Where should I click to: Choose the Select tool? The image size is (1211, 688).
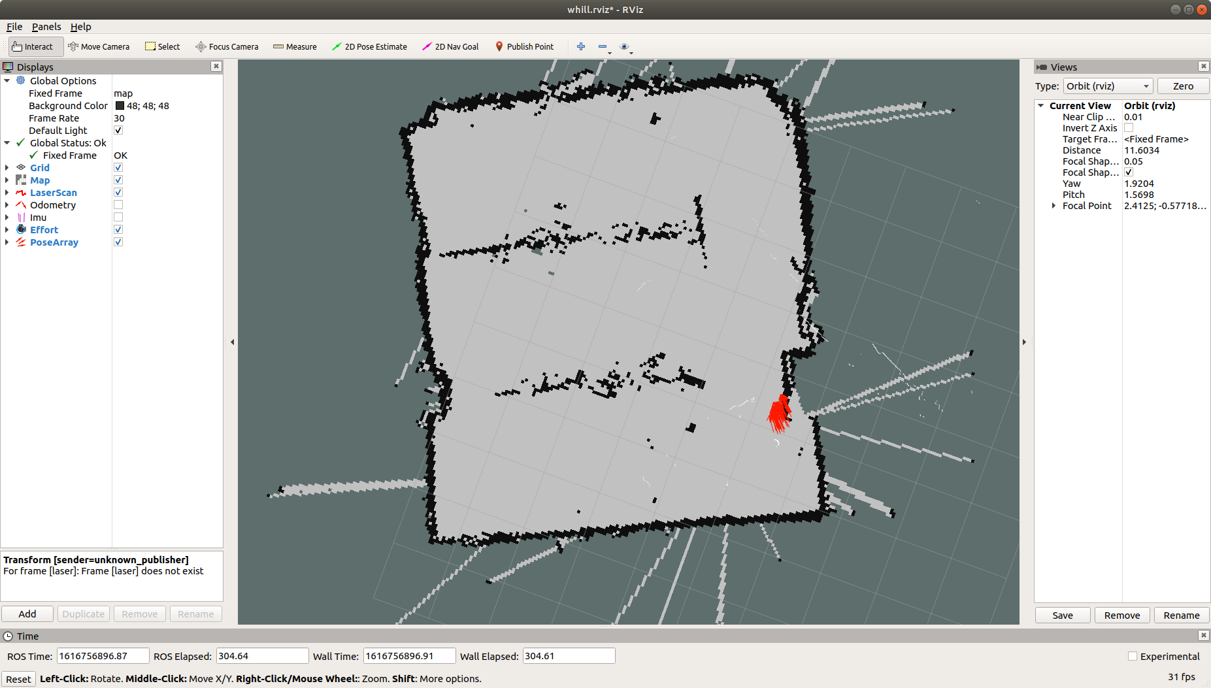click(x=161, y=46)
